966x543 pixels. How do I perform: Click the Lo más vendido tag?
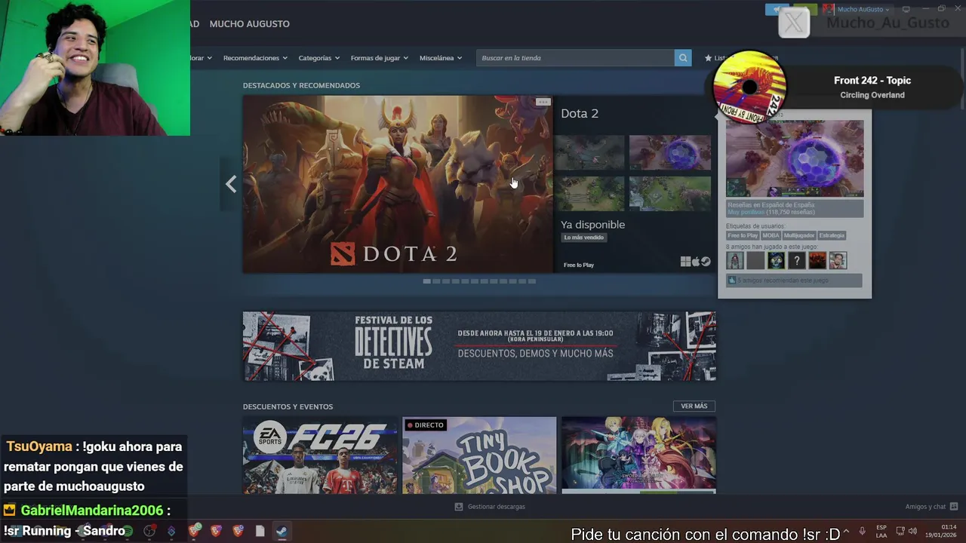click(x=584, y=238)
